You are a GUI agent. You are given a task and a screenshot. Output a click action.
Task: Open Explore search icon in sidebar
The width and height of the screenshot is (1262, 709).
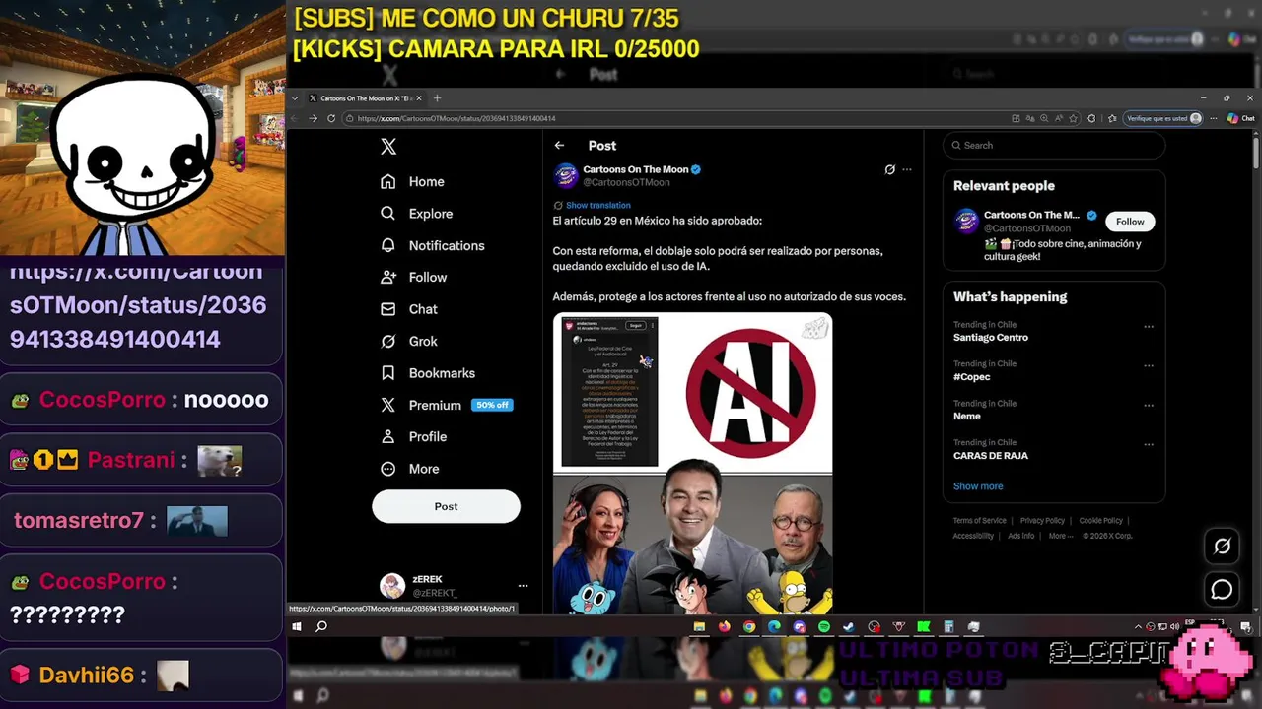pyautogui.click(x=388, y=214)
